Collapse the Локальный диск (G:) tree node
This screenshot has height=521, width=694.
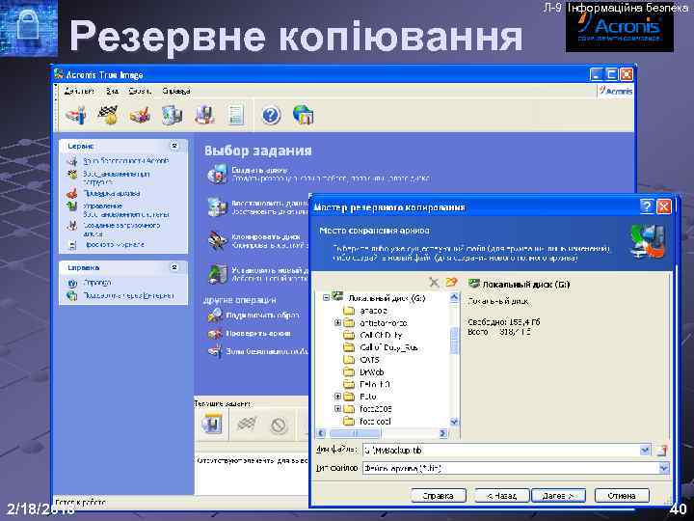coord(326,298)
